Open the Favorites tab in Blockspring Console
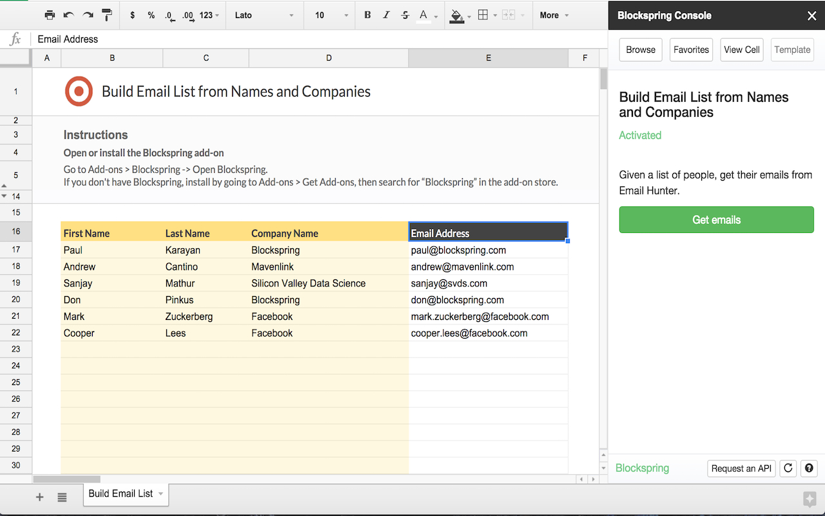The image size is (825, 516). click(691, 50)
